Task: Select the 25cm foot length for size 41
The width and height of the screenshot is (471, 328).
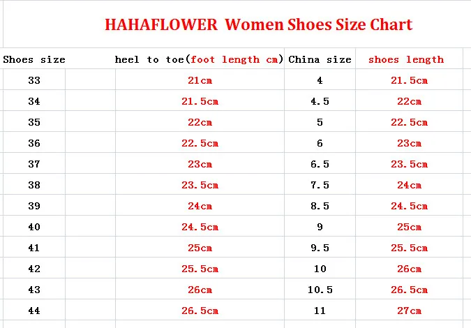Action: (200, 248)
